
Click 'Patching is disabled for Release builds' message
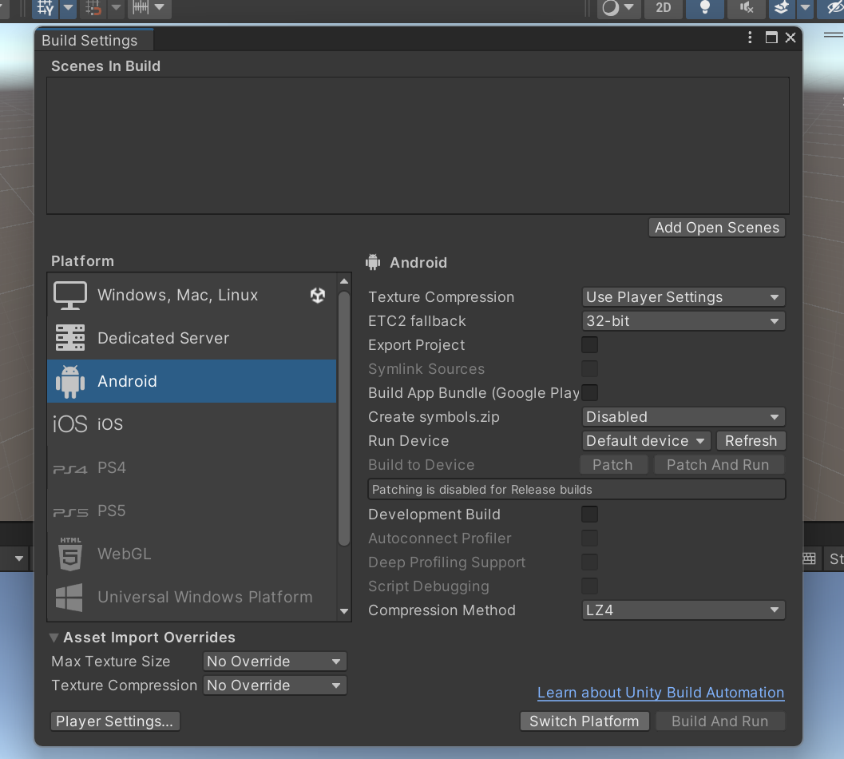pyautogui.click(x=577, y=490)
